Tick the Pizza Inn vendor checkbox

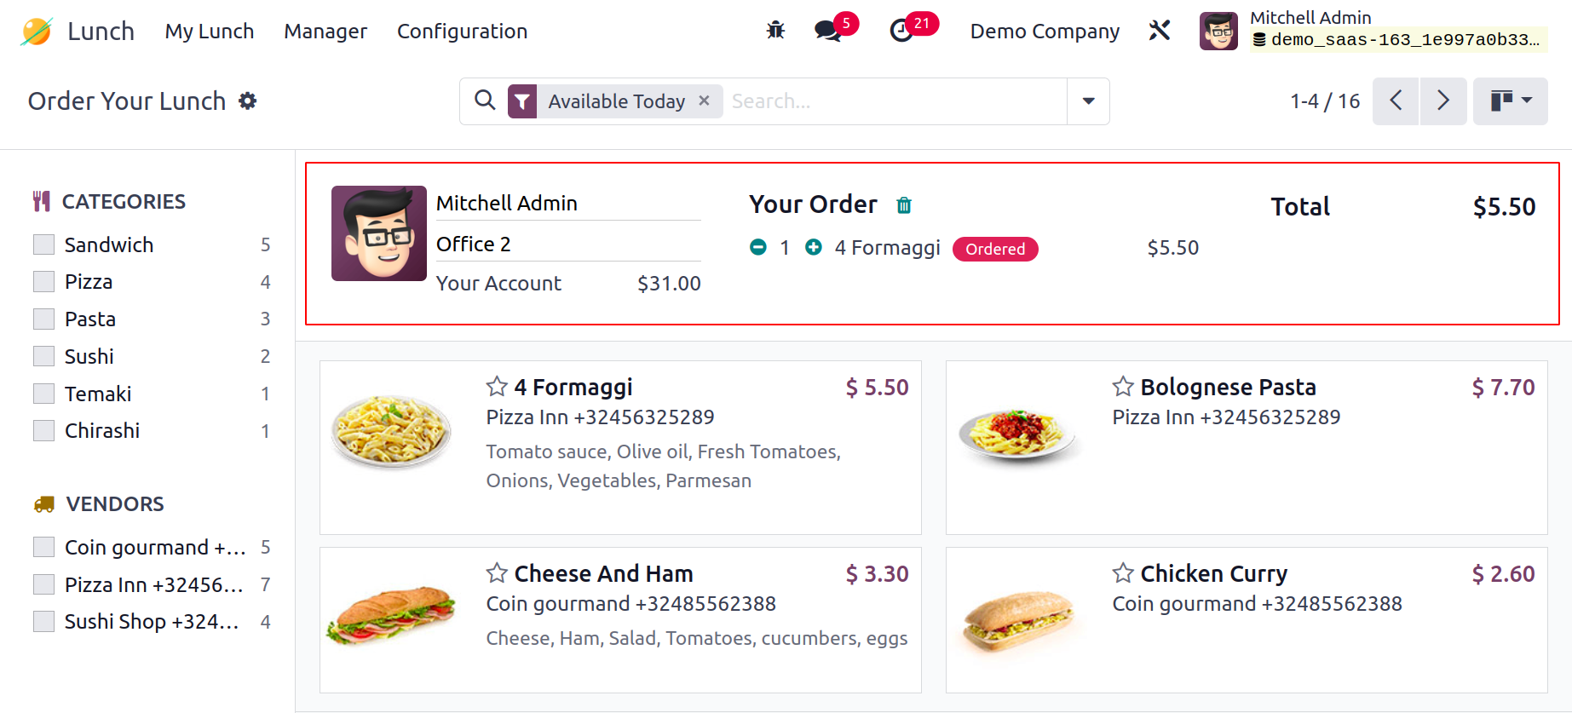(43, 584)
